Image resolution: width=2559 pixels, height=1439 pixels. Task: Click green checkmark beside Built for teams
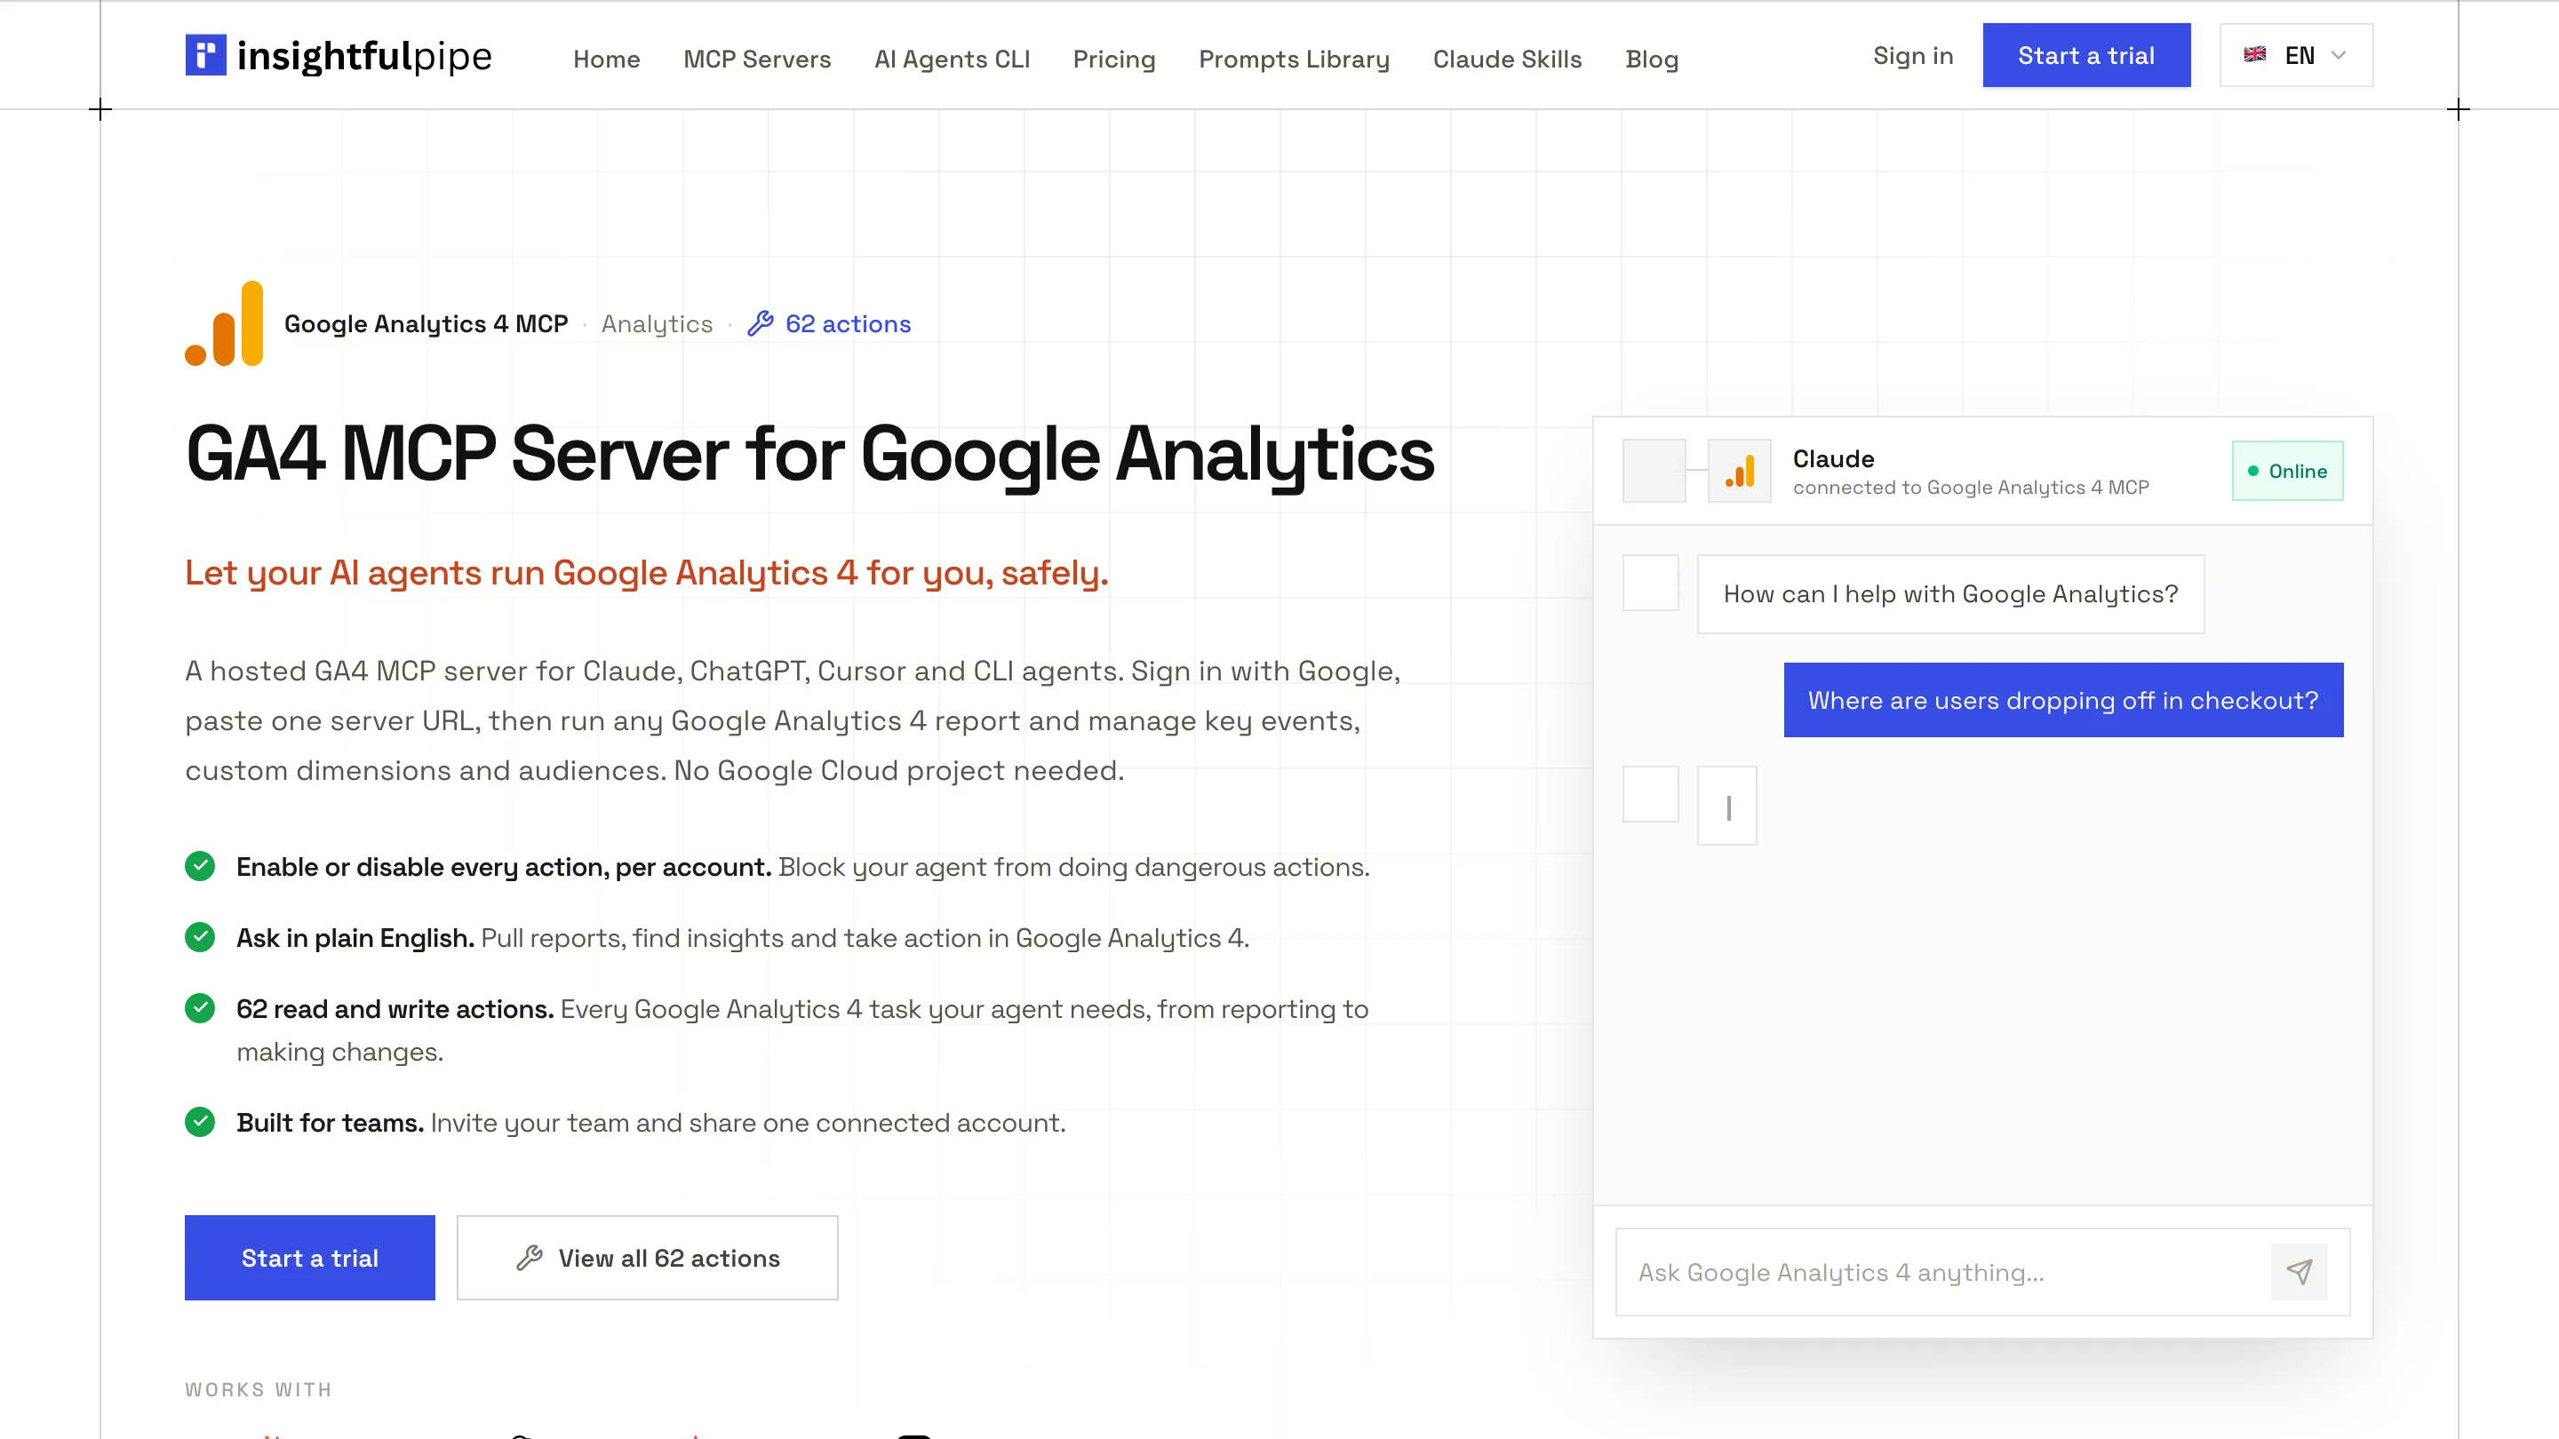pyautogui.click(x=200, y=1122)
